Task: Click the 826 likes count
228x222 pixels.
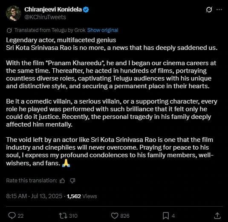Action: tap(125, 216)
